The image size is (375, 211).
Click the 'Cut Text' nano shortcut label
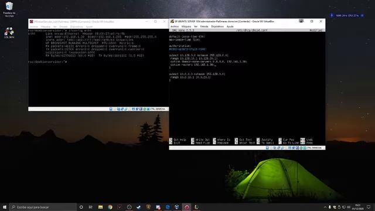[x=246, y=139]
